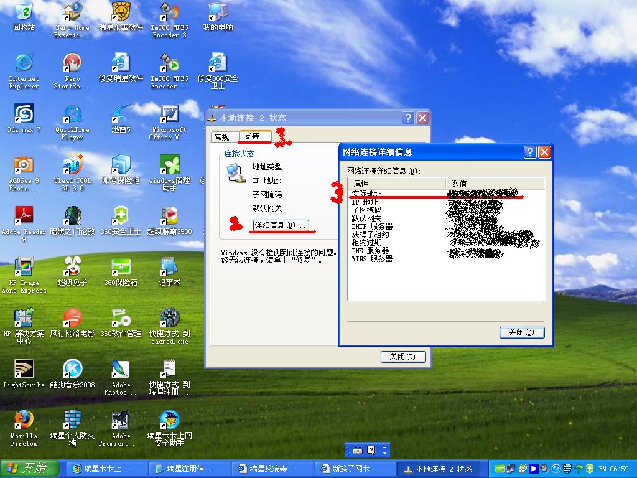Click the 属性 column header

coord(397,184)
